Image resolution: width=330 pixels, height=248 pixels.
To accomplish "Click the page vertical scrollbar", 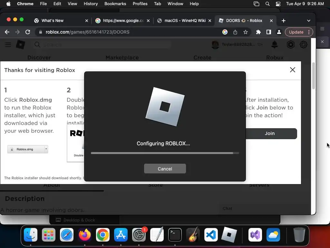I will [313, 76].
